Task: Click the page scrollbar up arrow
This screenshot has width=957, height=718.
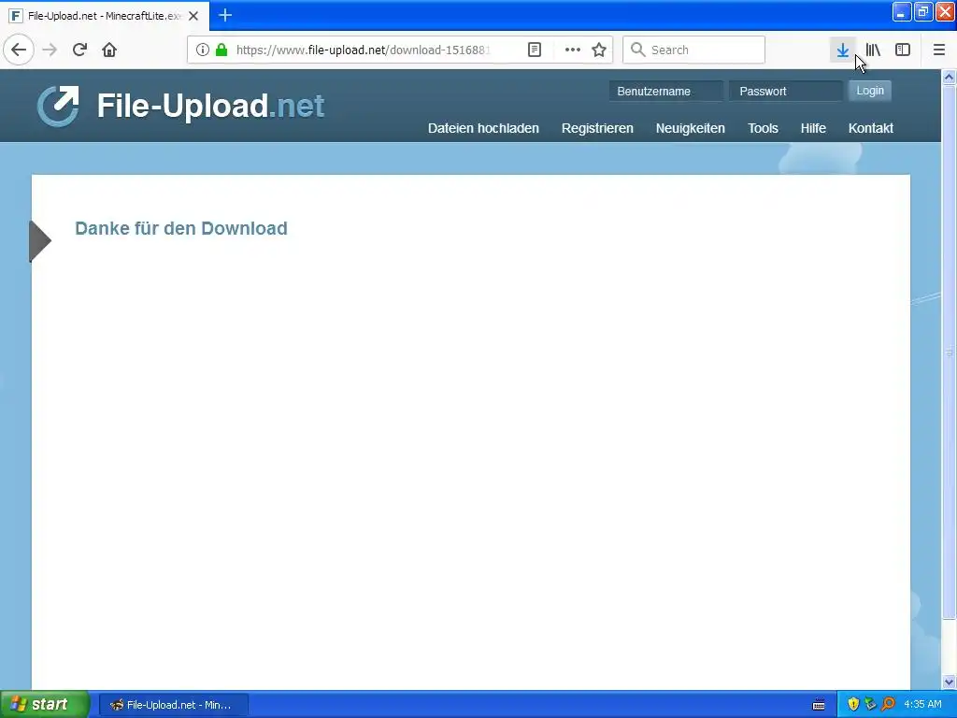Action: click(x=950, y=77)
